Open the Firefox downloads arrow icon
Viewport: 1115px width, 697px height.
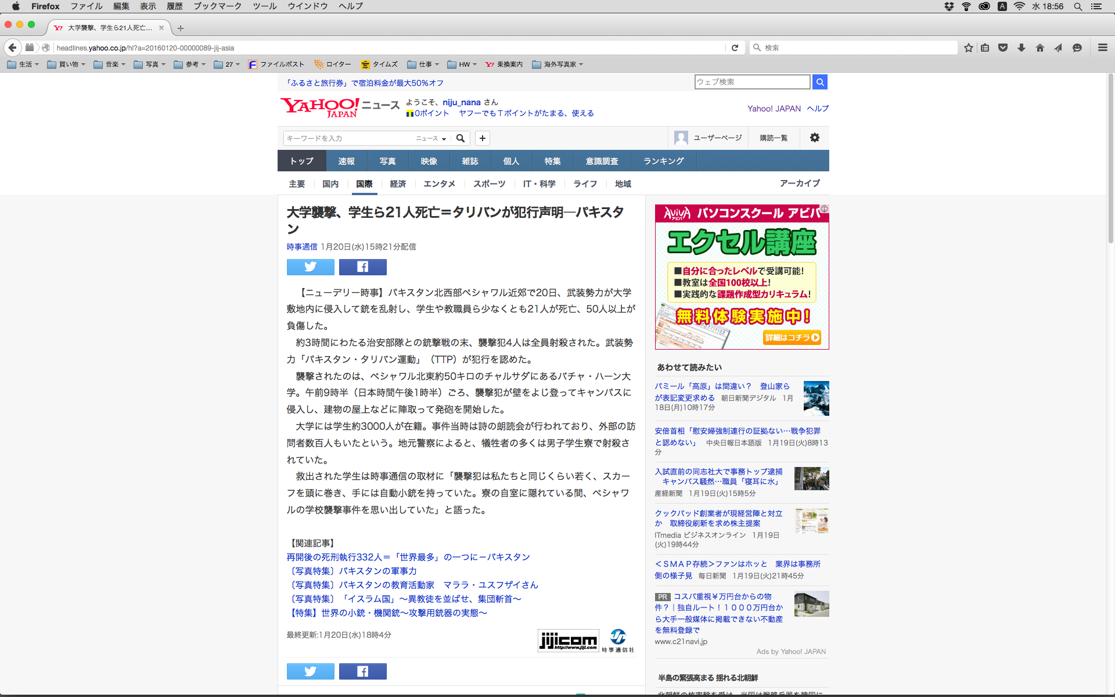(1021, 48)
